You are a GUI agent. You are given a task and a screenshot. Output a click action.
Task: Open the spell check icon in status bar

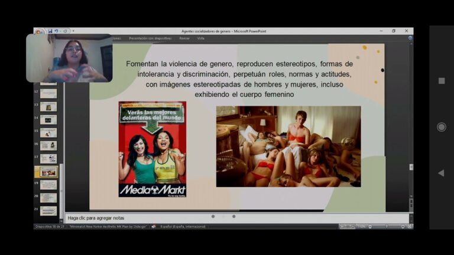pyautogui.click(x=154, y=227)
